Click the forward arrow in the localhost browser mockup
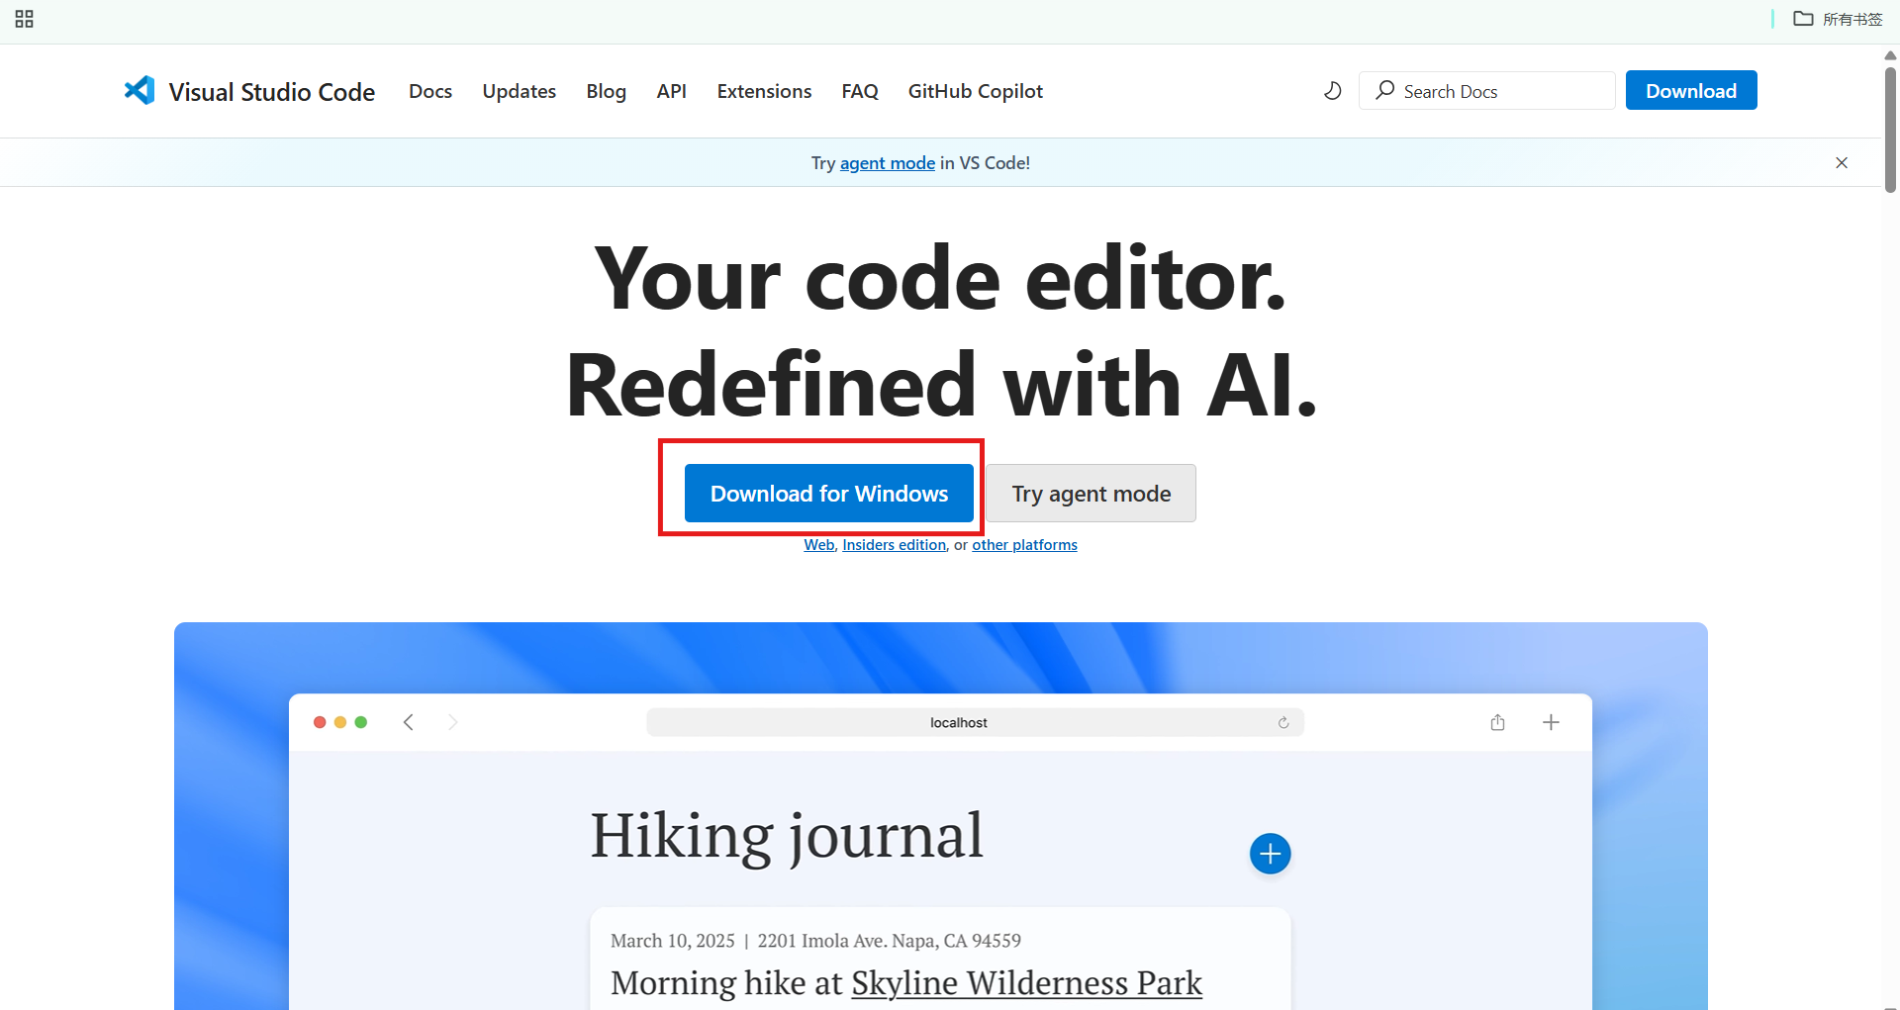This screenshot has height=1010, width=1900. click(x=453, y=722)
